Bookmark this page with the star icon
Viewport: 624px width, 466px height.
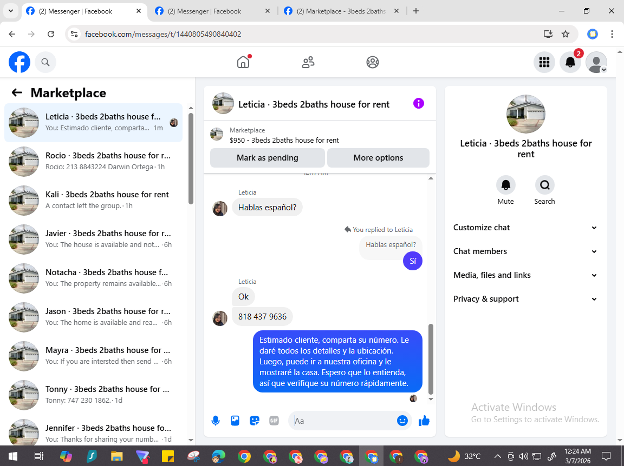[x=565, y=34]
